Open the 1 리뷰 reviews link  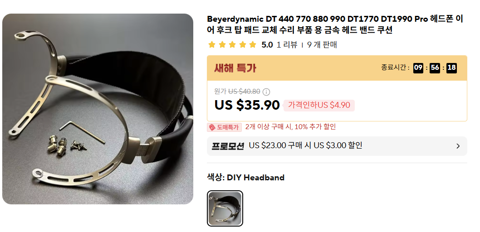[x=287, y=45]
